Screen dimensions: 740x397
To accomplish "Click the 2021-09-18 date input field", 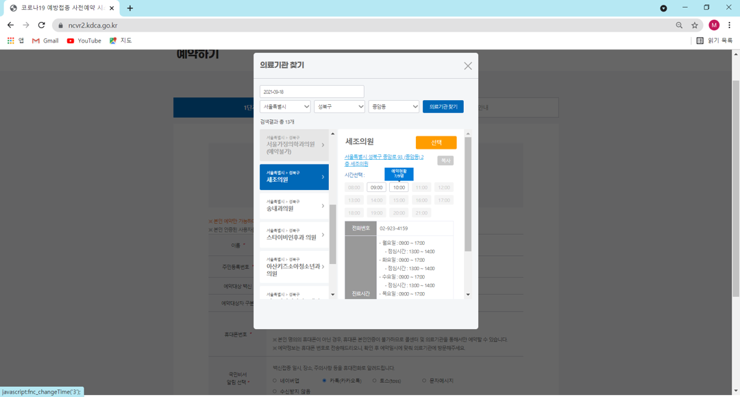I will pos(312,92).
